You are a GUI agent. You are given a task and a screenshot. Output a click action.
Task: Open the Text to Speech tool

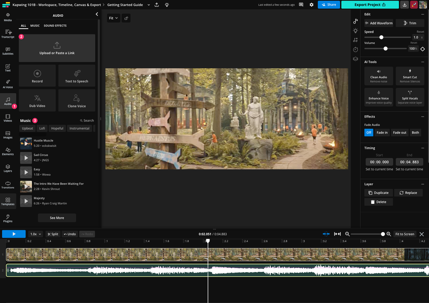point(76,76)
